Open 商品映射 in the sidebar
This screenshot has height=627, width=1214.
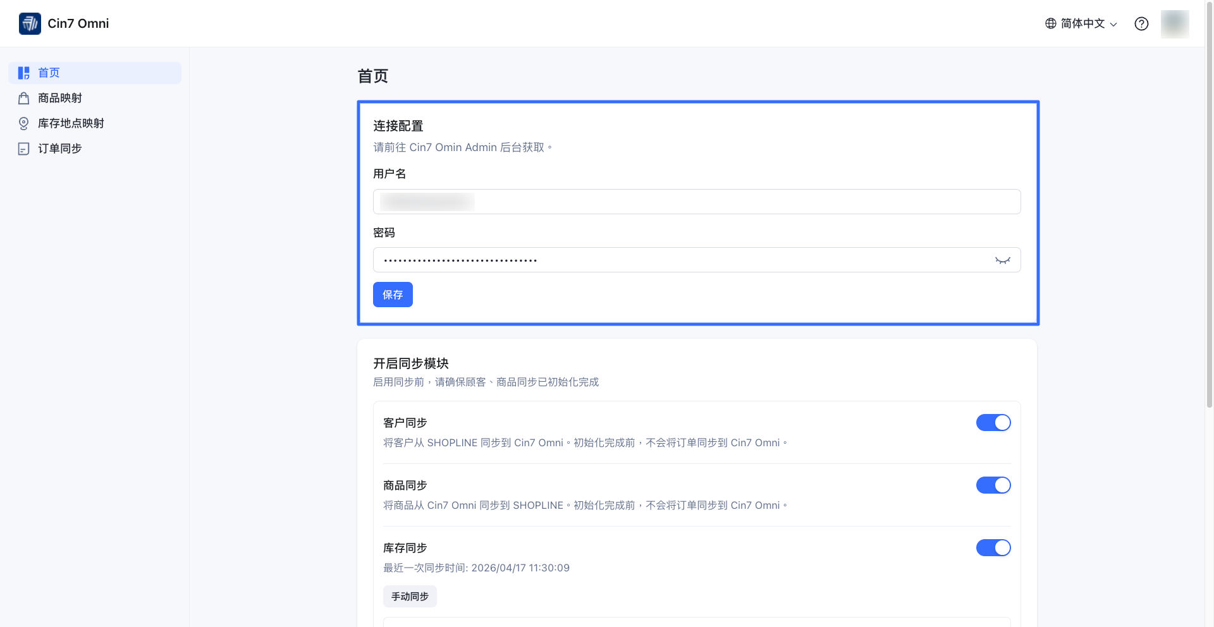(95, 98)
